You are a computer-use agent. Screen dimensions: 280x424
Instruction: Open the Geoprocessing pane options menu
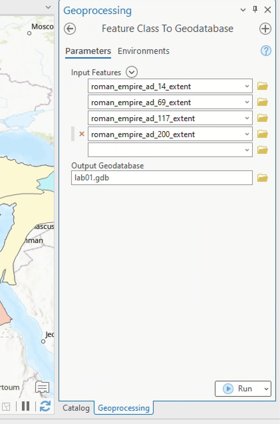(243, 10)
